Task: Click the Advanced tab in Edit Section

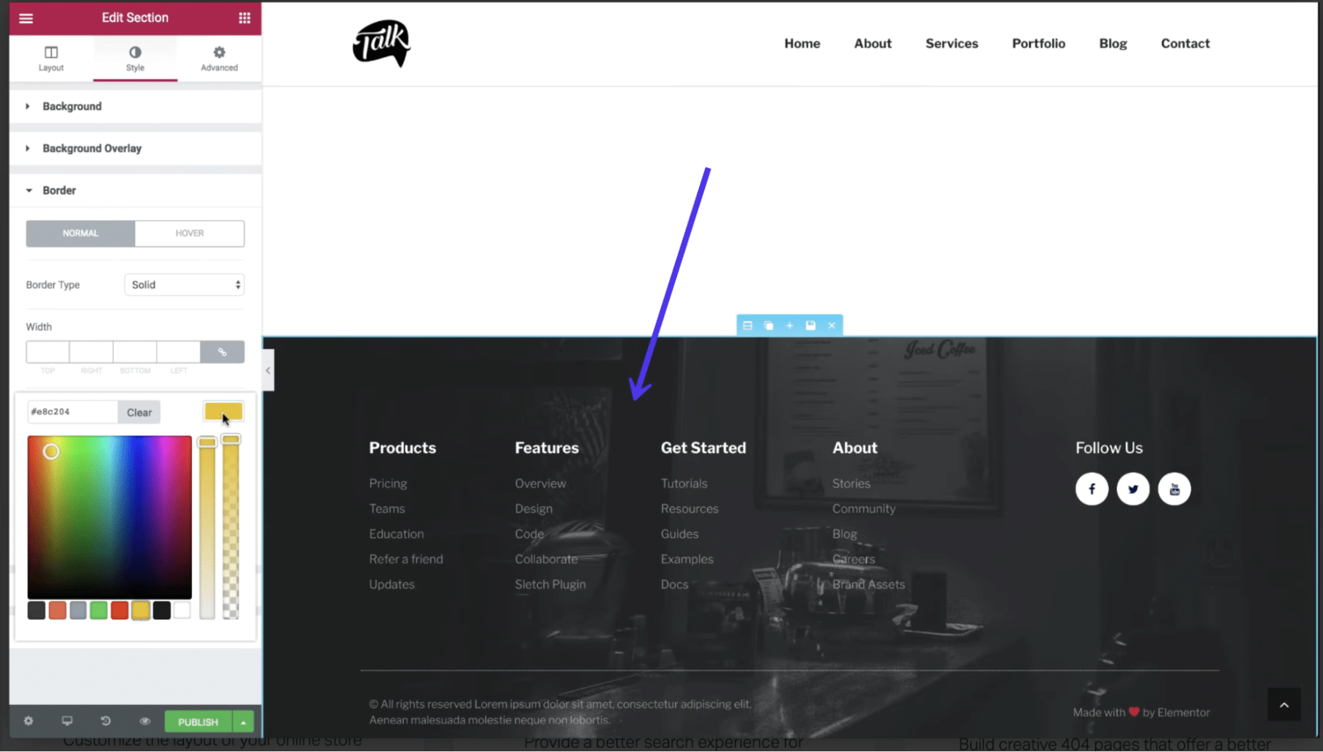Action: tap(219, 58)
